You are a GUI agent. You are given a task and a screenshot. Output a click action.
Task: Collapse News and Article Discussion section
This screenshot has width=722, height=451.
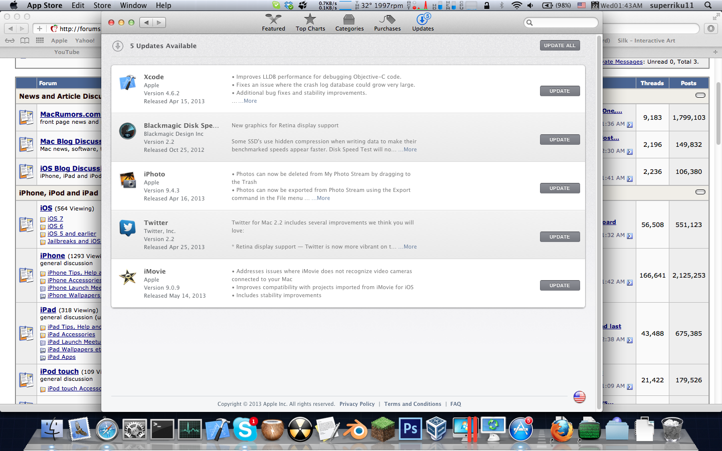coord(700,95)
